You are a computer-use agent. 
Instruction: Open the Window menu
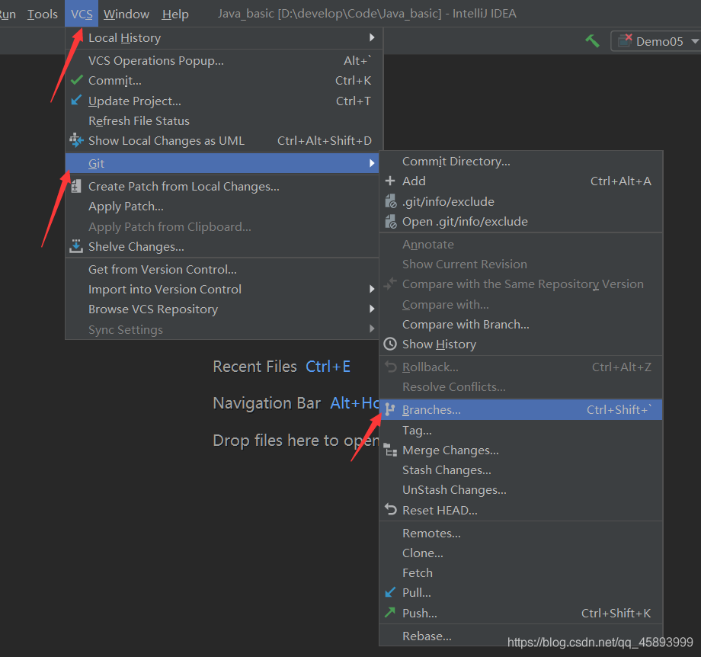point(126,14)
